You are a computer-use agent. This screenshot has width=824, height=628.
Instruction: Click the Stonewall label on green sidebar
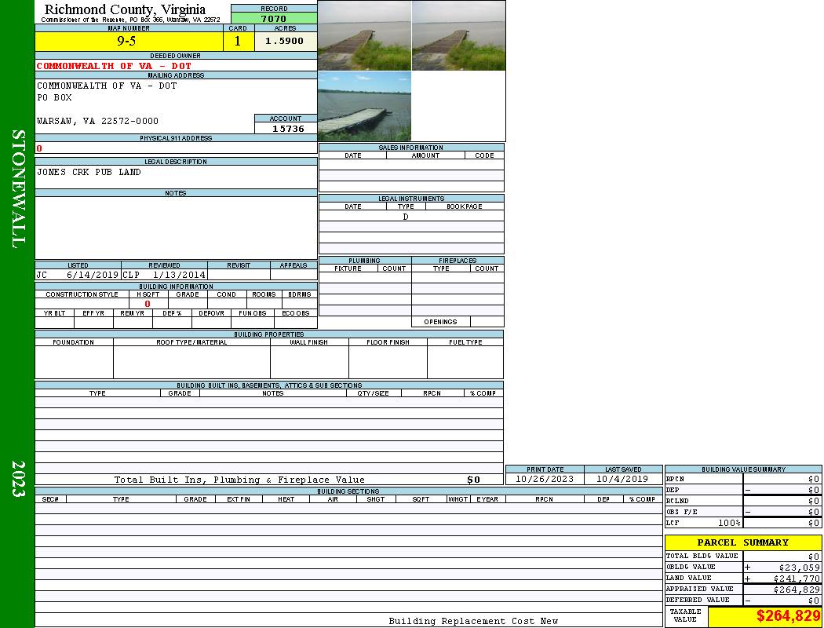pos(18,188)
